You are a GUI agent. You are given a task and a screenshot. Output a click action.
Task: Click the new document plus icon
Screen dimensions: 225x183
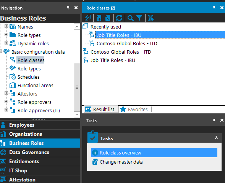click(99, 18)
